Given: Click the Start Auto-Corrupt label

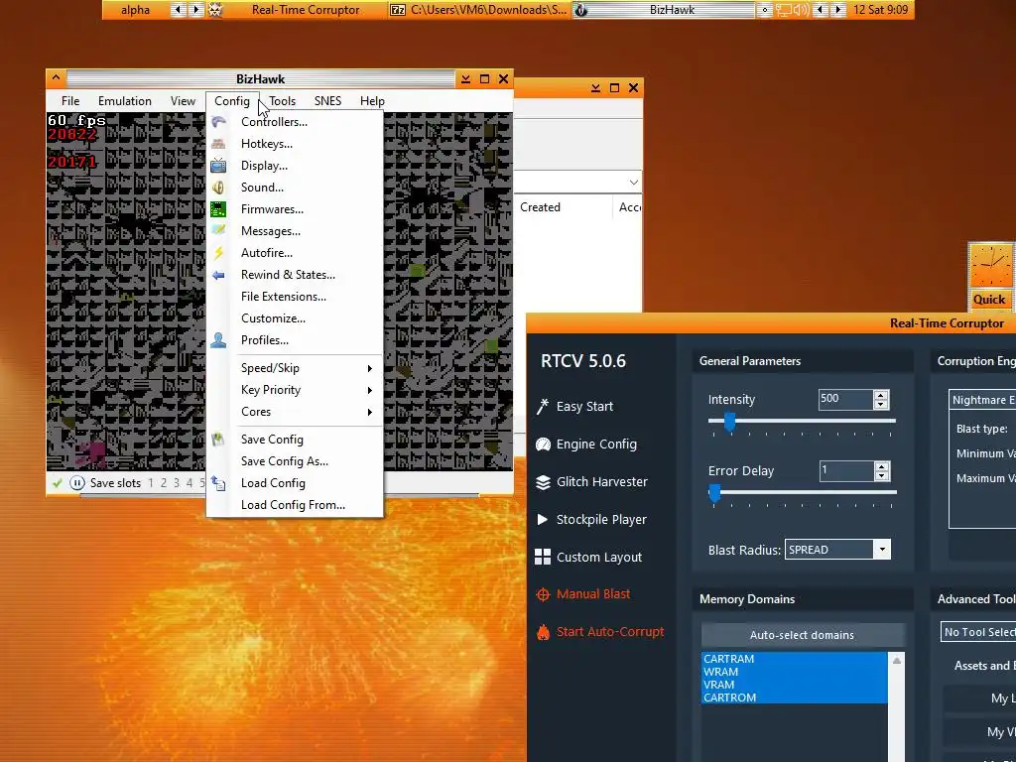Looking at the screenshot, I should pos(610,632).
